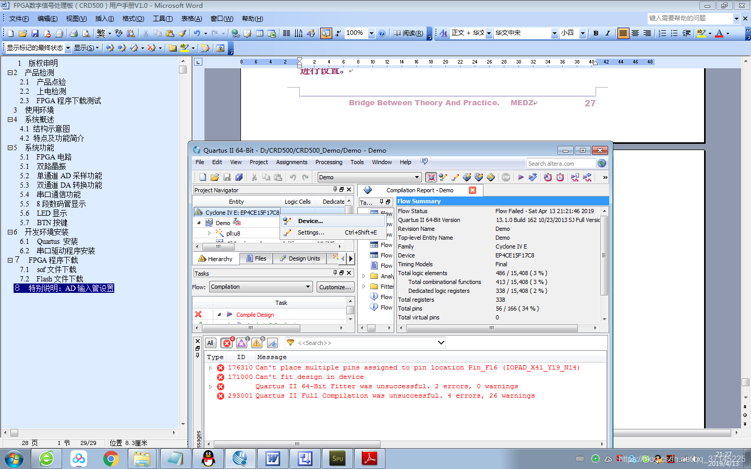Filter messages to critical warnings

click(x=242, y=343)
